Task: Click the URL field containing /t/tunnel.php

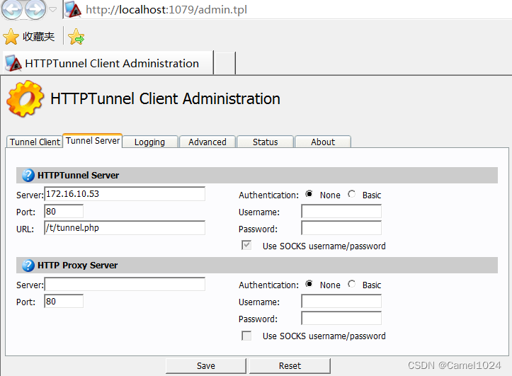Action: point(125,228)
